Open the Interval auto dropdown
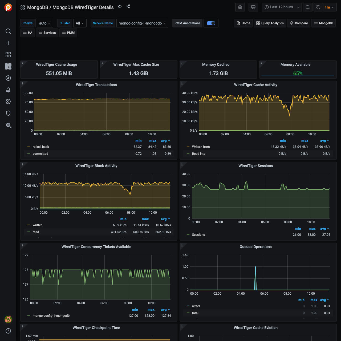The image size is (341, 341). click(x=45, y=23)
